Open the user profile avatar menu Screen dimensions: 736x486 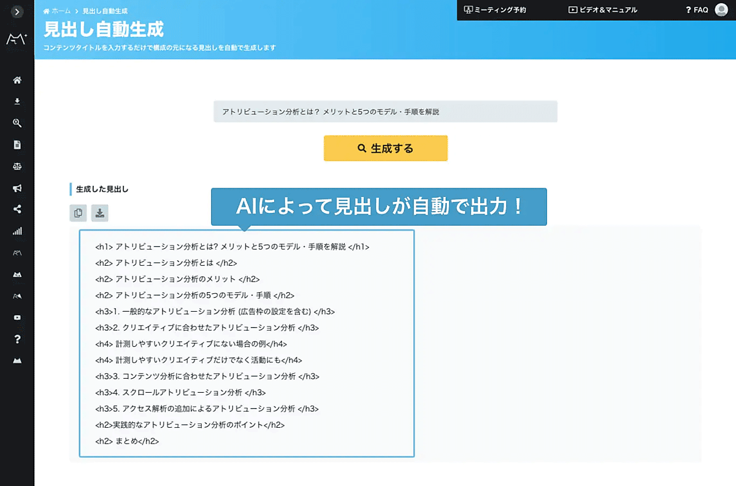point(721,10)
